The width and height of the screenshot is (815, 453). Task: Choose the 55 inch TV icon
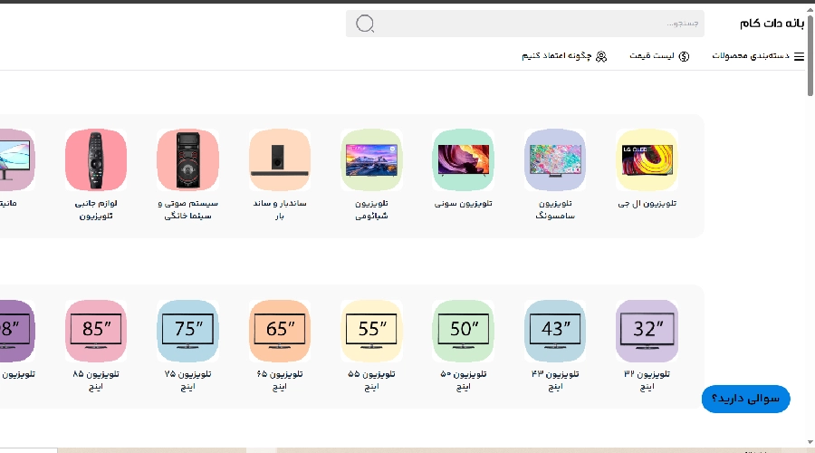pos(371,331)
